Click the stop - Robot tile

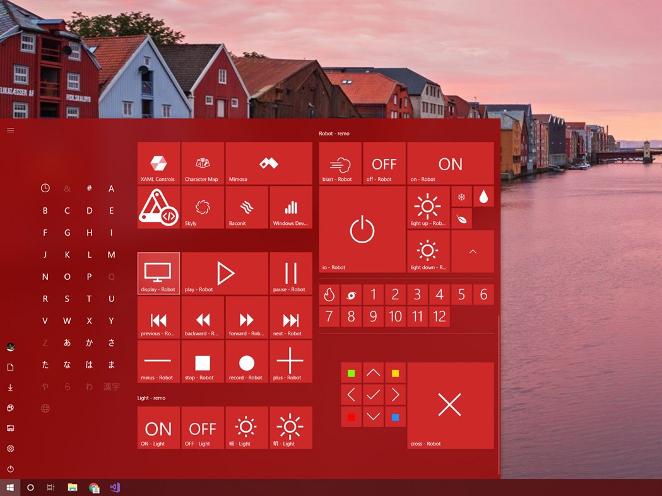[203, 362]
